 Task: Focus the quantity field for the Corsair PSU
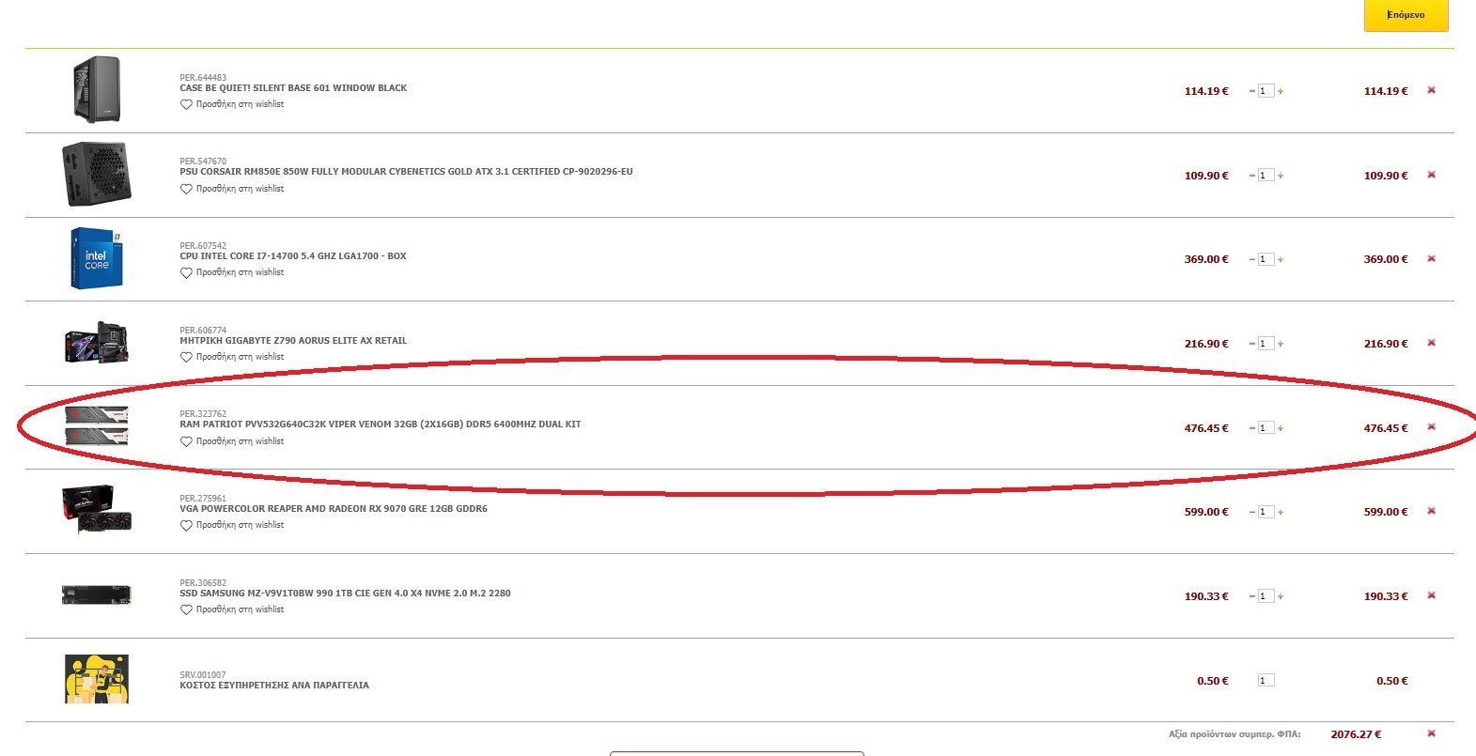click(x=1266, y=176)
